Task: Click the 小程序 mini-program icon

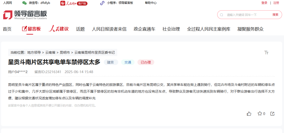Action: pos(102,3)
